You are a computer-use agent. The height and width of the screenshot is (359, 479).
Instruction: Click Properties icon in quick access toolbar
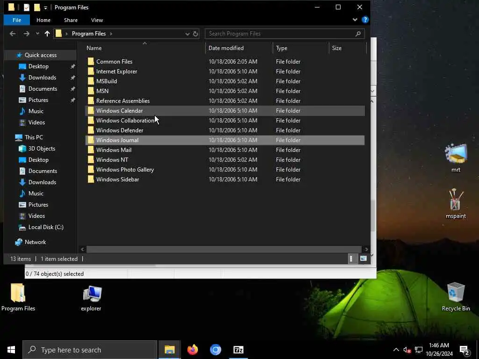tap(27, 7)
